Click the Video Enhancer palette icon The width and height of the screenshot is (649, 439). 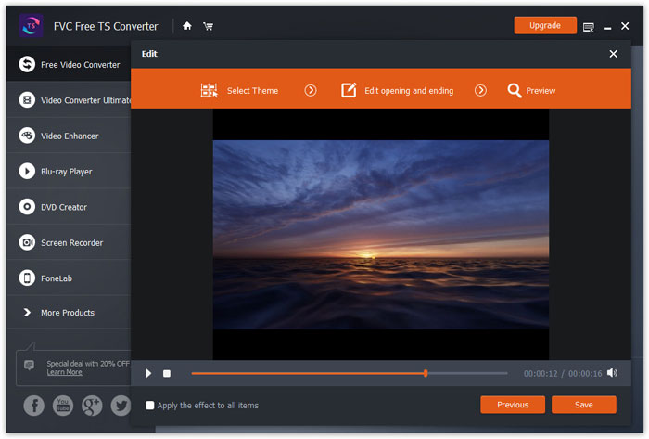(x=27, y=136)
